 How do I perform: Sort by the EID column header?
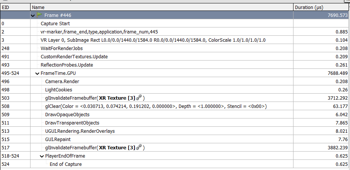15,7
